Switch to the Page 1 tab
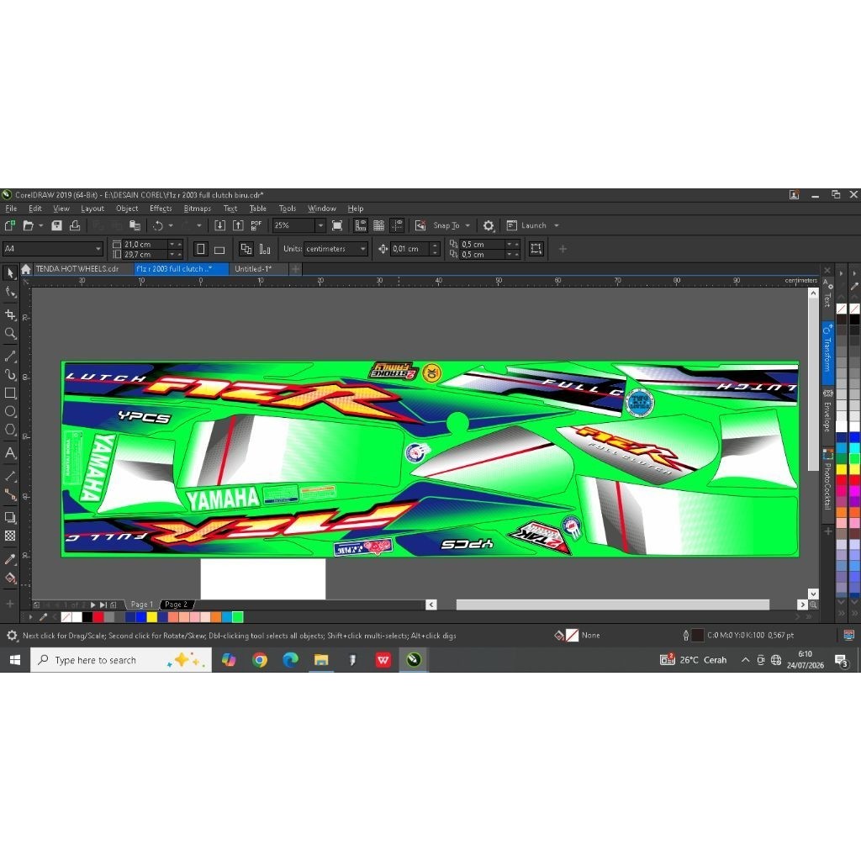 141,605
